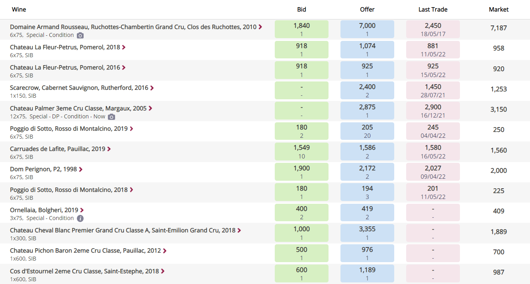Open chevron next to Cheval Blanc 2018
The image size is (530, 284).
(x=239, y=230)
